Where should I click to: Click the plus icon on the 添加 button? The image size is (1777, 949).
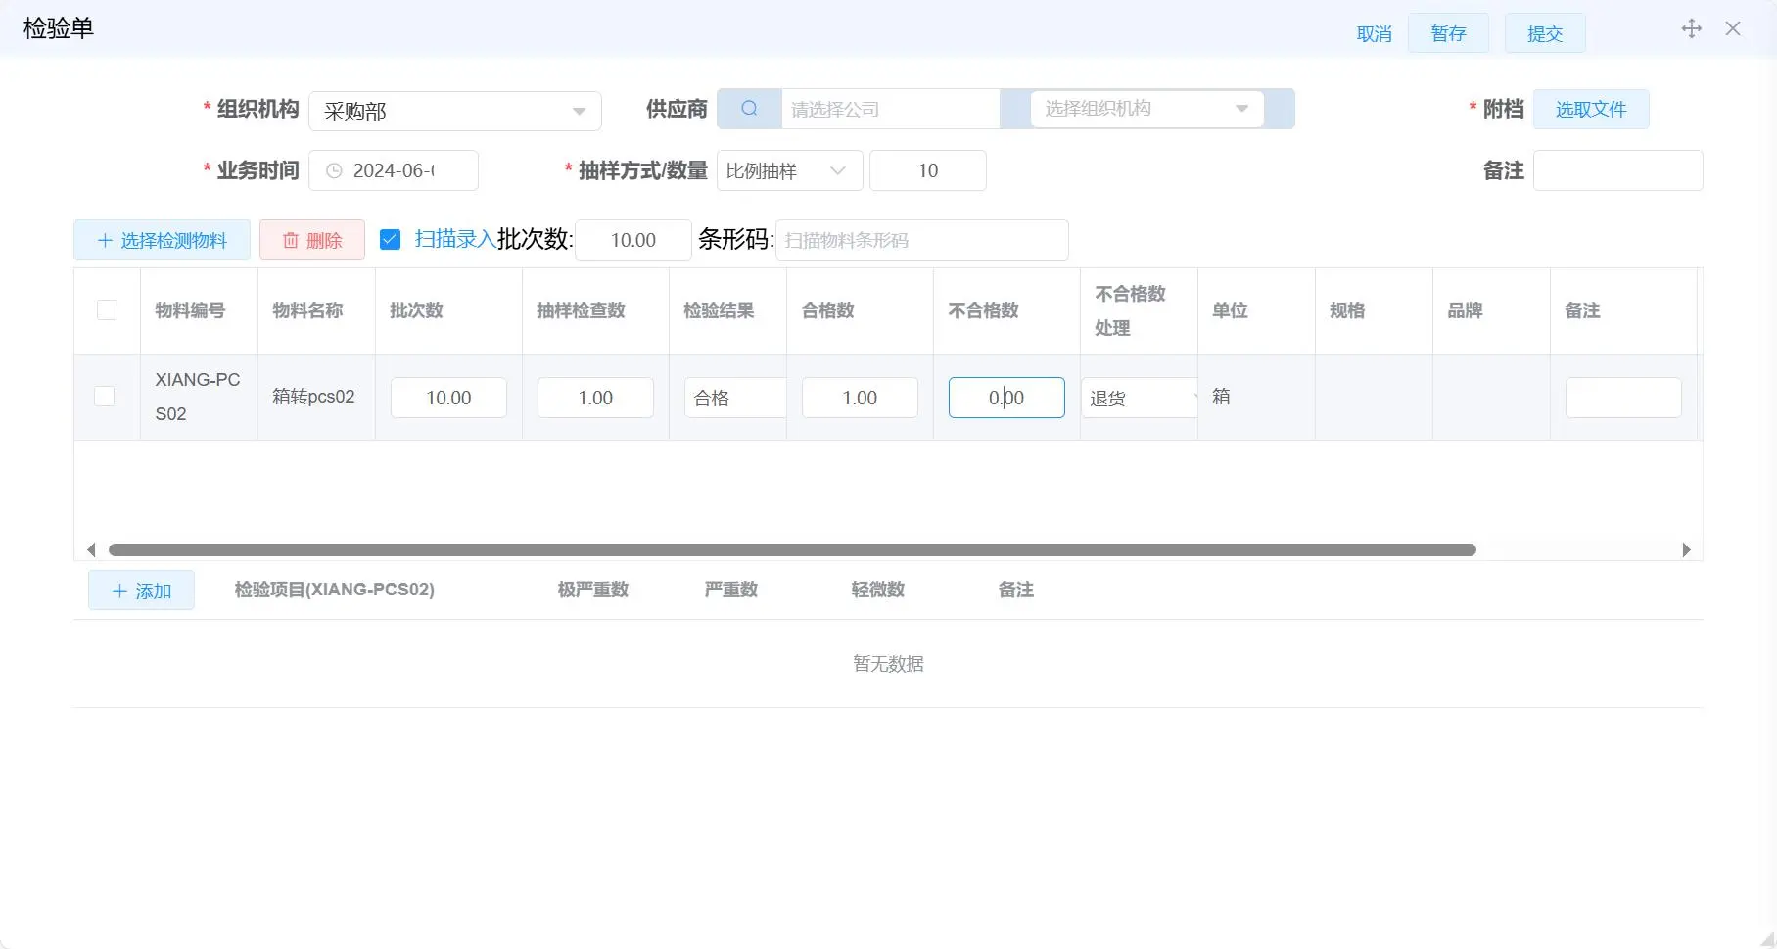point(120,590)
